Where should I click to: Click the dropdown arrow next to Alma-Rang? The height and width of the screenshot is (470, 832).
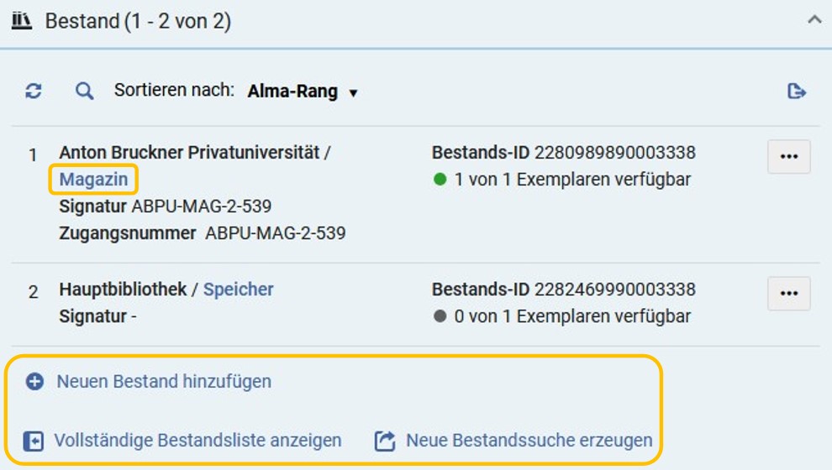[353, 93]
